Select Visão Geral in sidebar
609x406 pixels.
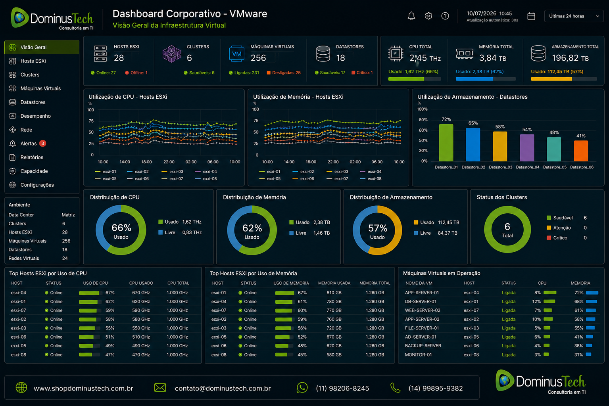42,47
